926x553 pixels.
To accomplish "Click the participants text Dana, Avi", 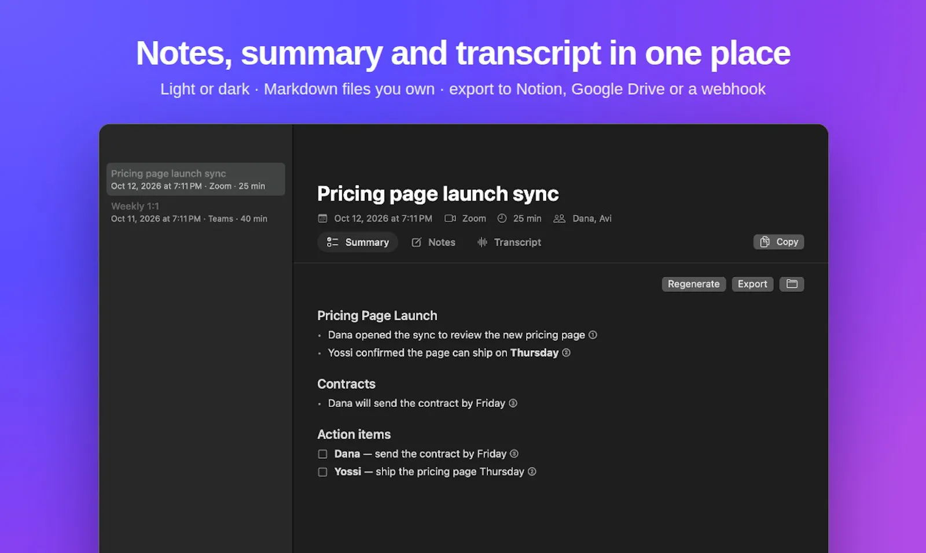I will (591, 218).
